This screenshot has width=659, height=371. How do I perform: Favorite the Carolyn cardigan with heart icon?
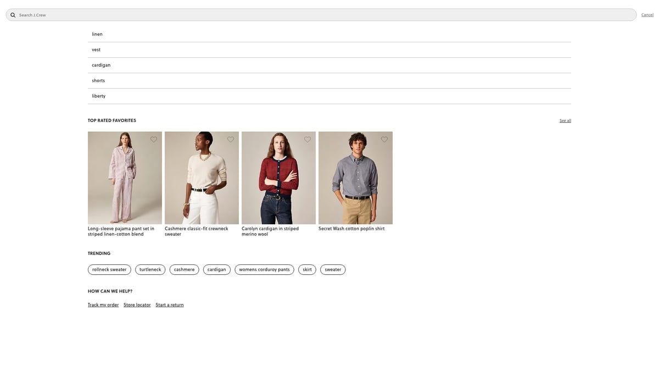[x=308, y=140]
